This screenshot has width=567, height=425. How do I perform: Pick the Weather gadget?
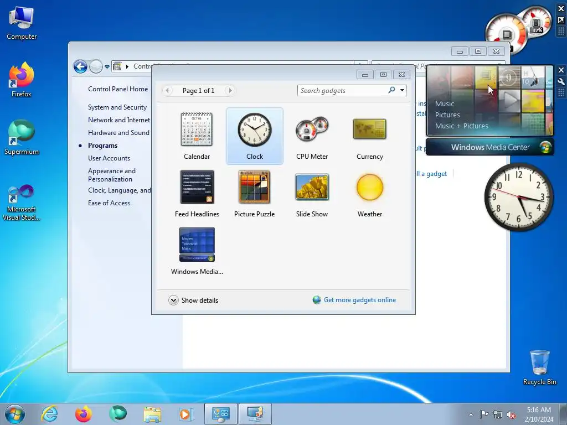click(369, 193)
